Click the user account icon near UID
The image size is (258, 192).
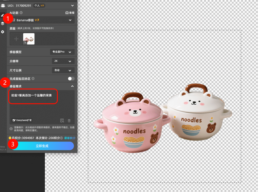[x=3, y=5]
